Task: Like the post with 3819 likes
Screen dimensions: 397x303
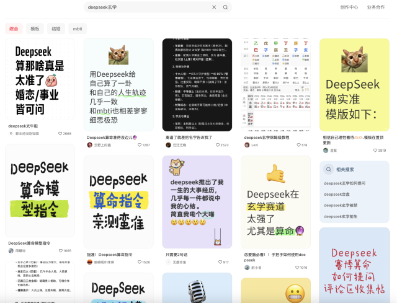Action: [375, 150]
